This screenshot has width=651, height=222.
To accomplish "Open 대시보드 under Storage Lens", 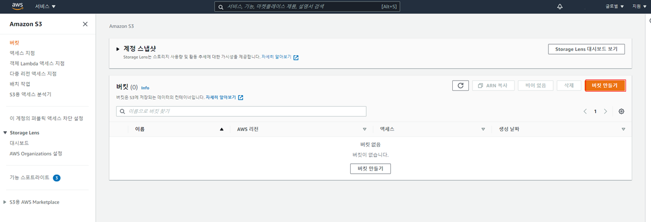I will pyautogui.click(x=19, y=143).
